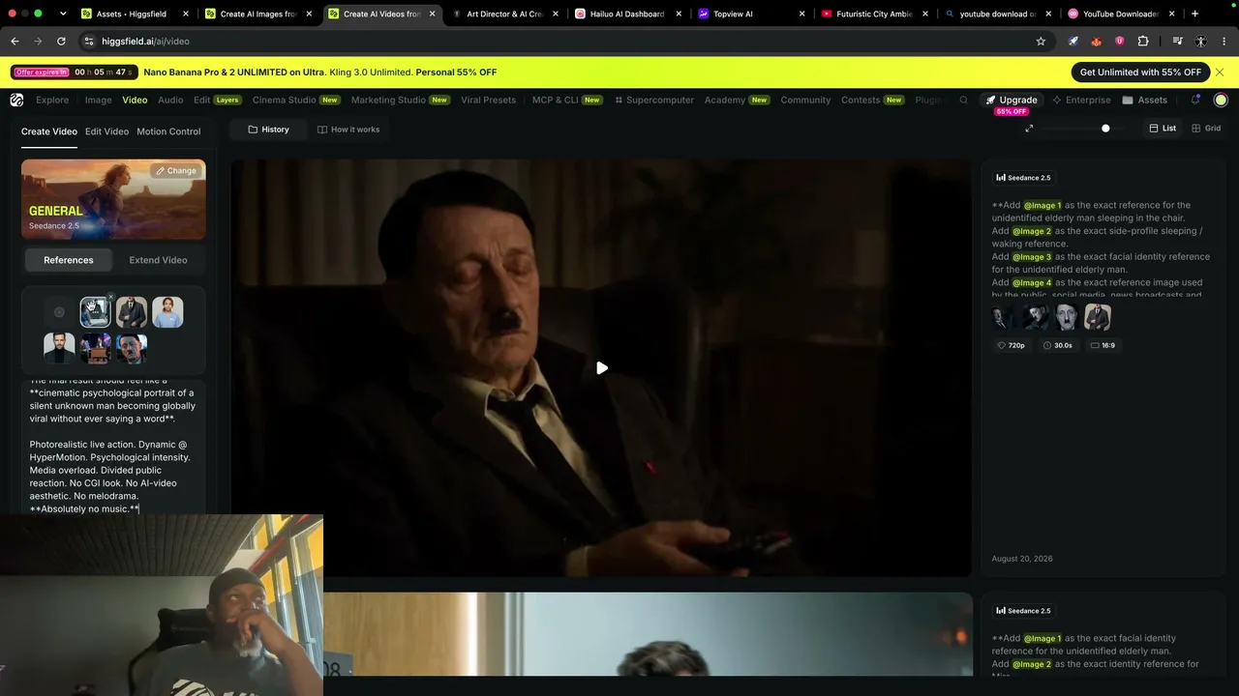
Task: Open the rocket browser extension
Action: (x=1073, y=42)
